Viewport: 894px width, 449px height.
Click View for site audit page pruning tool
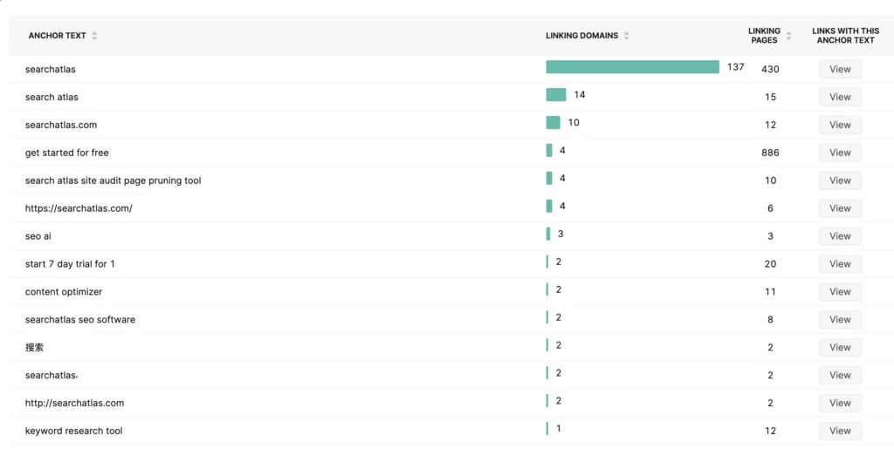(840, 180)
